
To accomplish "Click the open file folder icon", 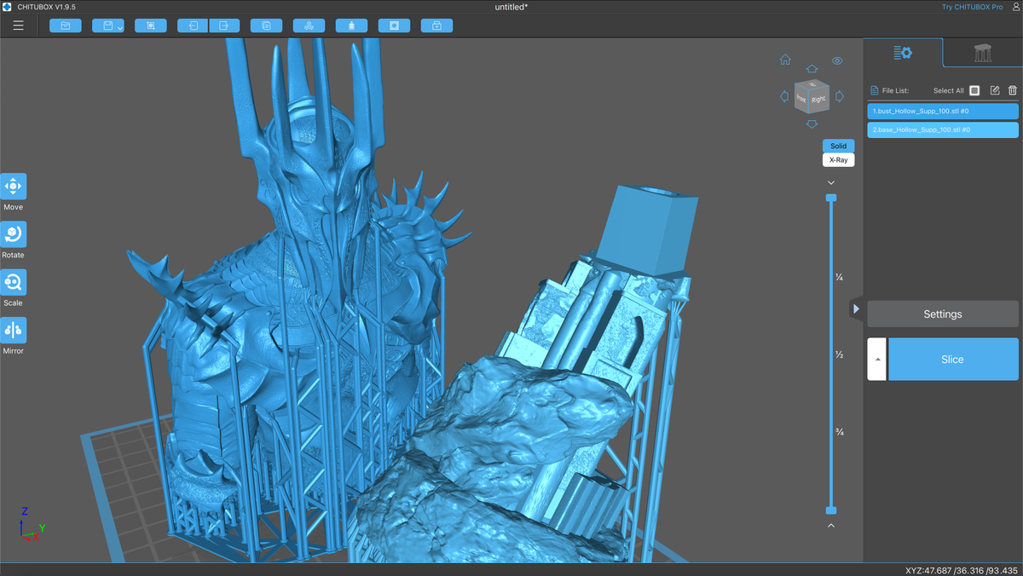I will click(65, 26).
